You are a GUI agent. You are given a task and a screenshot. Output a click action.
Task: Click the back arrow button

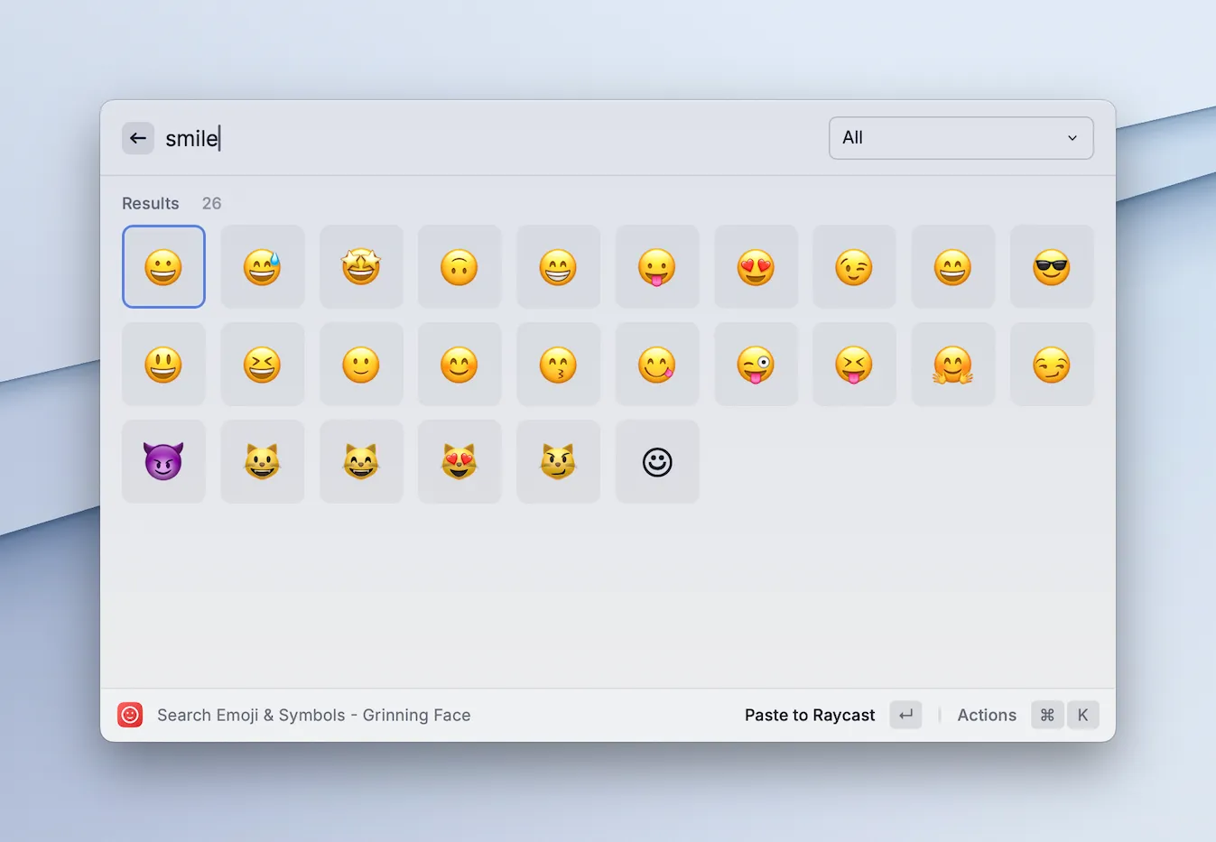pos(137,137)
